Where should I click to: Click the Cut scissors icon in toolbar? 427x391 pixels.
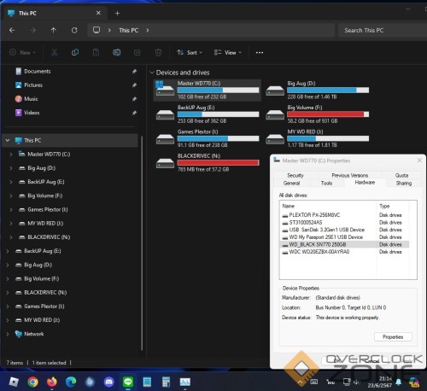(54, 53)
